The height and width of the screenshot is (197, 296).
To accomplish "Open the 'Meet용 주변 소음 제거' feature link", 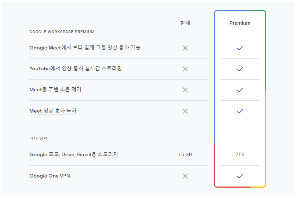I will (x=55, y=89).
